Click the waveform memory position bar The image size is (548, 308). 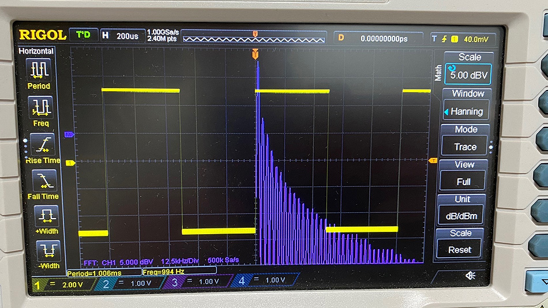click(x=254, y=37)
